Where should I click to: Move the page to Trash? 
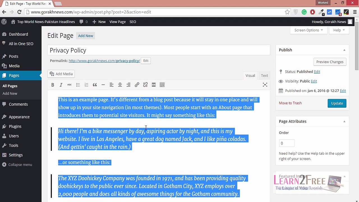pos(290,103)
